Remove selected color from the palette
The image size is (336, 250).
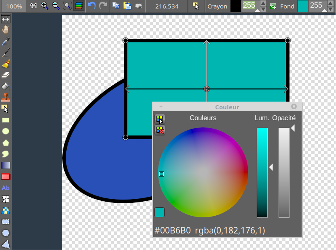point(160,130)
